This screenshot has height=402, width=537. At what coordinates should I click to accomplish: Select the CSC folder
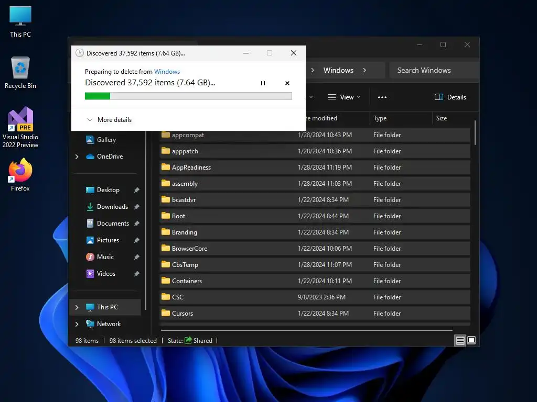315,297
